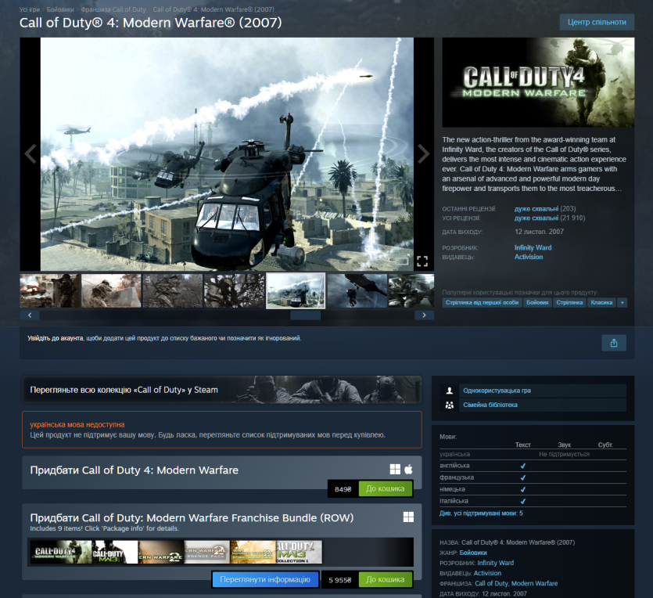Viewport: 653px width, 598px height.
Task: Select third thumbnail with ghillie sniper
Action: click(173, 291)
